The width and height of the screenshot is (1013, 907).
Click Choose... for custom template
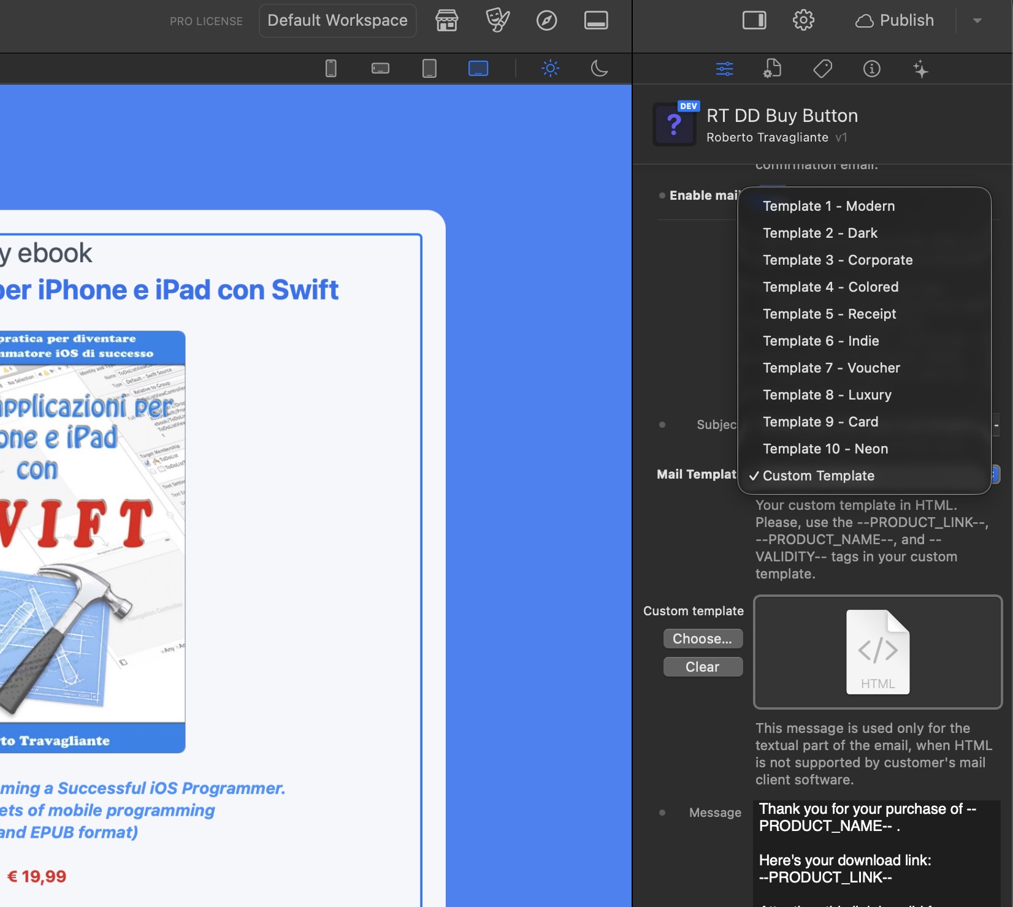coord(703,639)
